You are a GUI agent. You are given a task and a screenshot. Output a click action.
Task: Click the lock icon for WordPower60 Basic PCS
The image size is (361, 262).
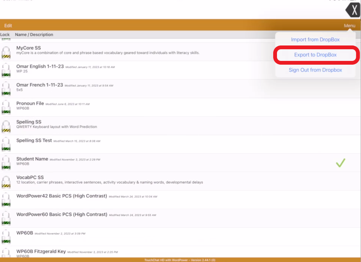6,219
